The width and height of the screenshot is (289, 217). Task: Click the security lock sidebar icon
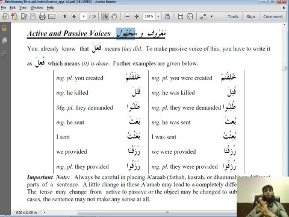4,28
